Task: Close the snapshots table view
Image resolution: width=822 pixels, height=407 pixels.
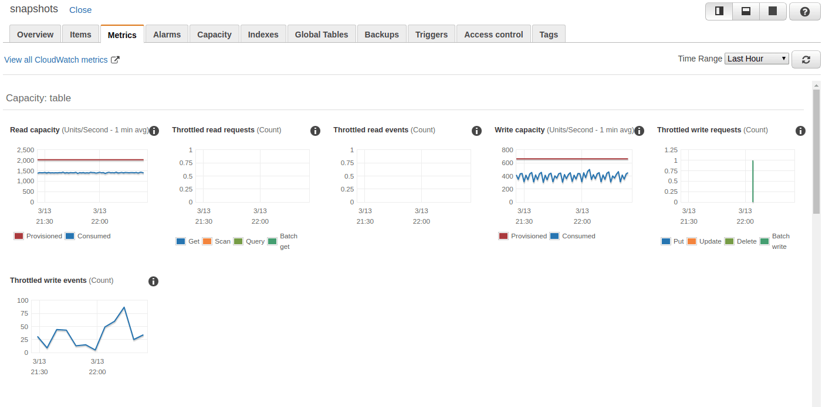Action: [x=80, y=9]
